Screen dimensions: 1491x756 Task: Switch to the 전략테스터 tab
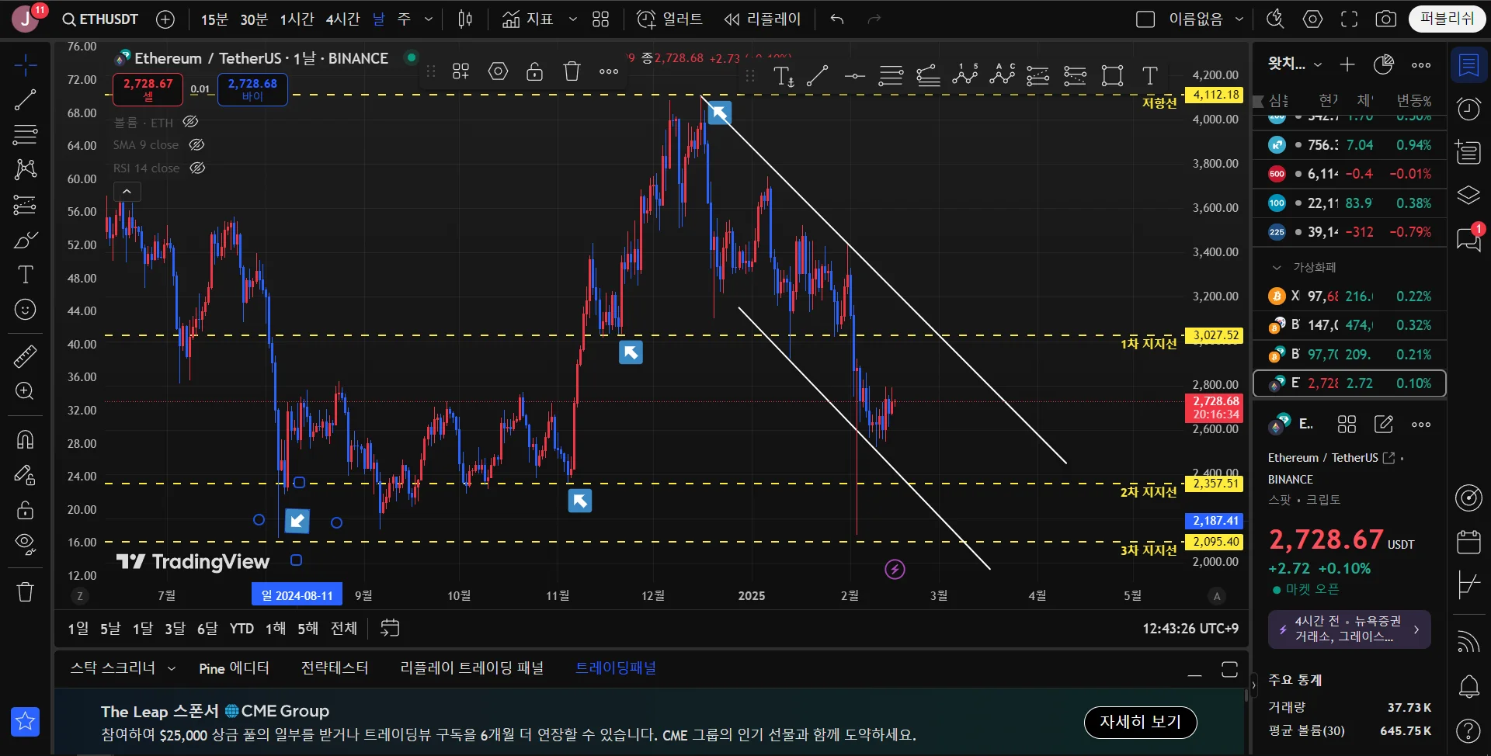335,668
